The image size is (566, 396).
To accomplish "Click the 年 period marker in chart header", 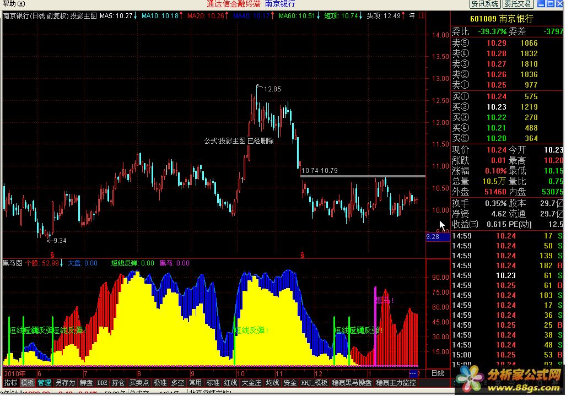I will 412,16.
